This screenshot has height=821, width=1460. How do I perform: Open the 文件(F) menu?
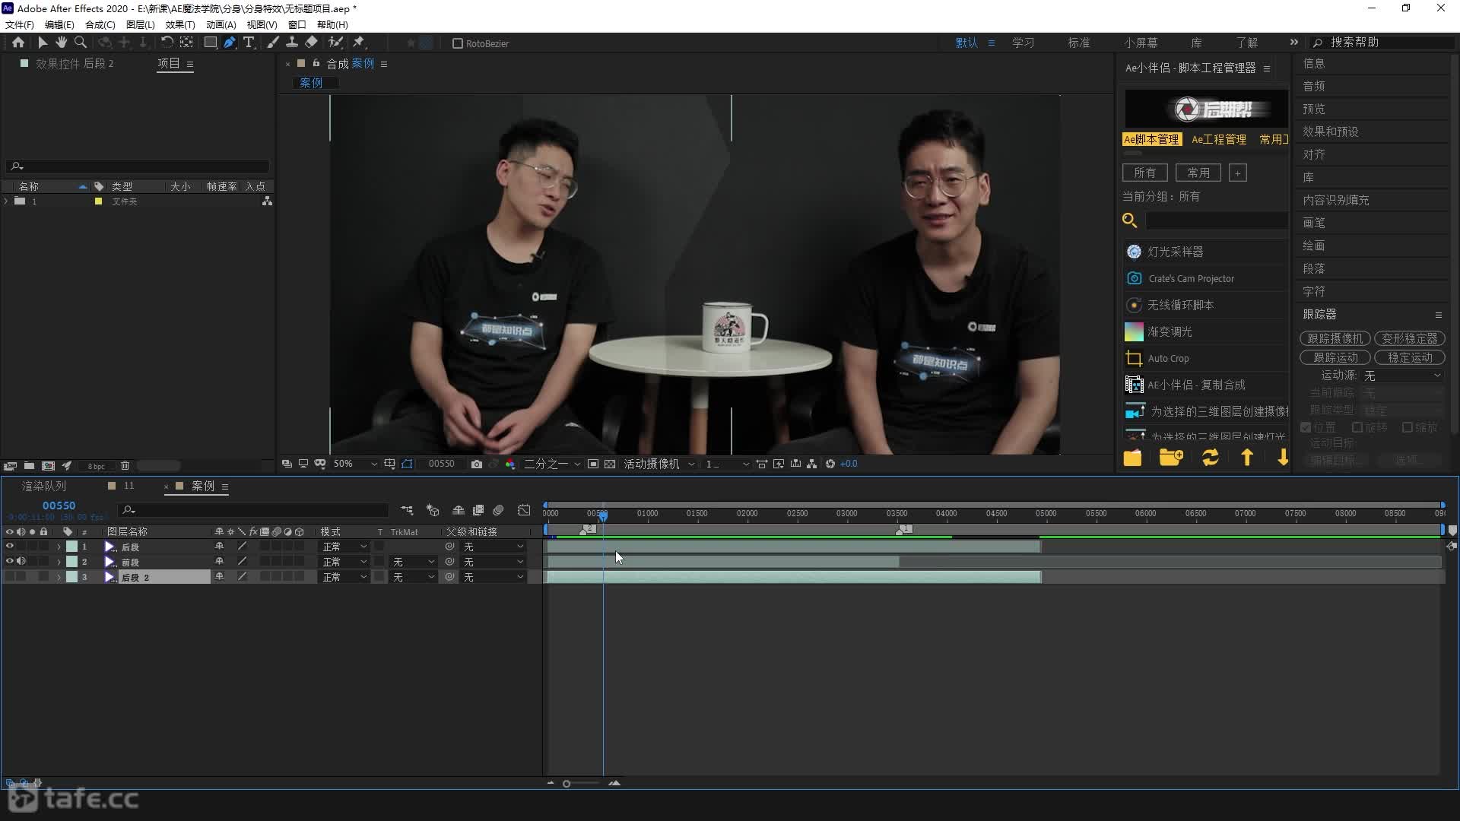click(x=20, y=24)
